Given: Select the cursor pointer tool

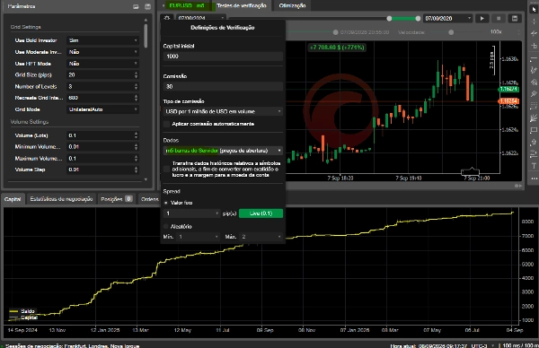Looking at the screenshot, I should 534,9.
